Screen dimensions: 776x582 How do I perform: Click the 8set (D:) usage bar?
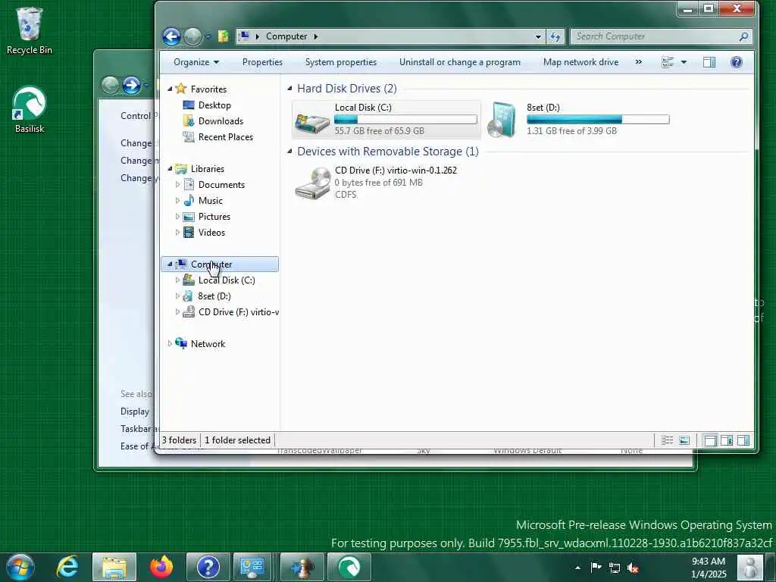pos(598,119)
